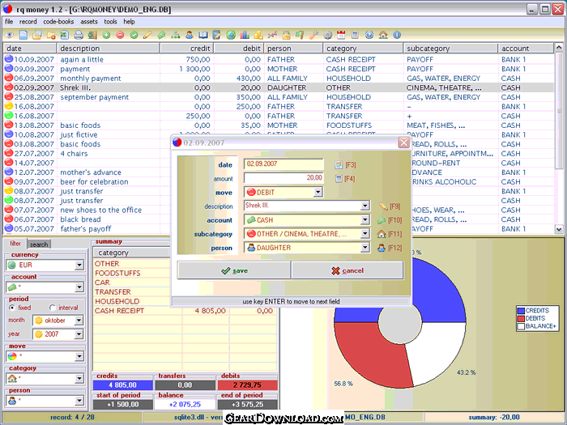Click the house F11 icon beside subcategory
The width and height of the screenshot is (567, 425).
[x=382, y=234]
